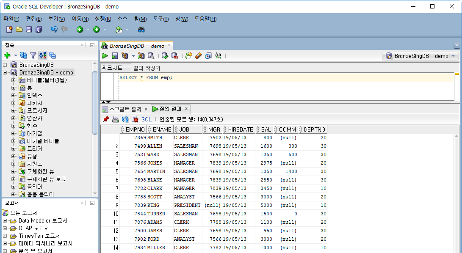Click the Undo arrow icon

pos(54,30)
